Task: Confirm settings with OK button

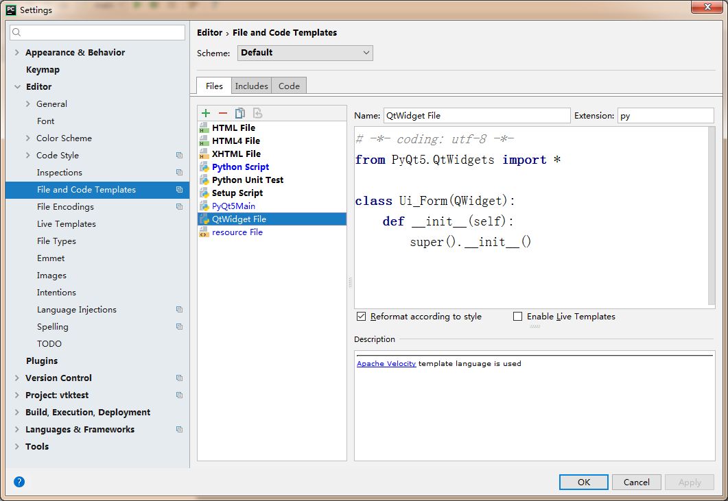Action: point(584,482)
